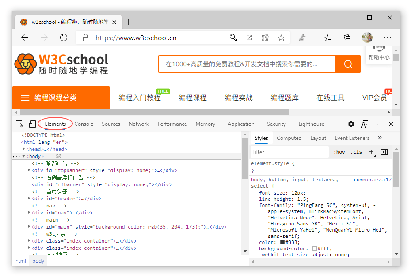Open the feedback icon in DevTools toolbar
The image size is (411, 278).
pyautogui.click(x=364, y=124)
